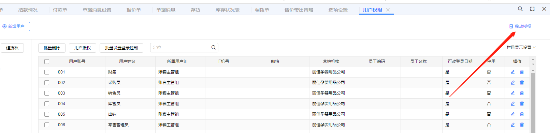The image size is (550, 133).
Task: Delete user 004 with trash icon
Action: (522, 104)
